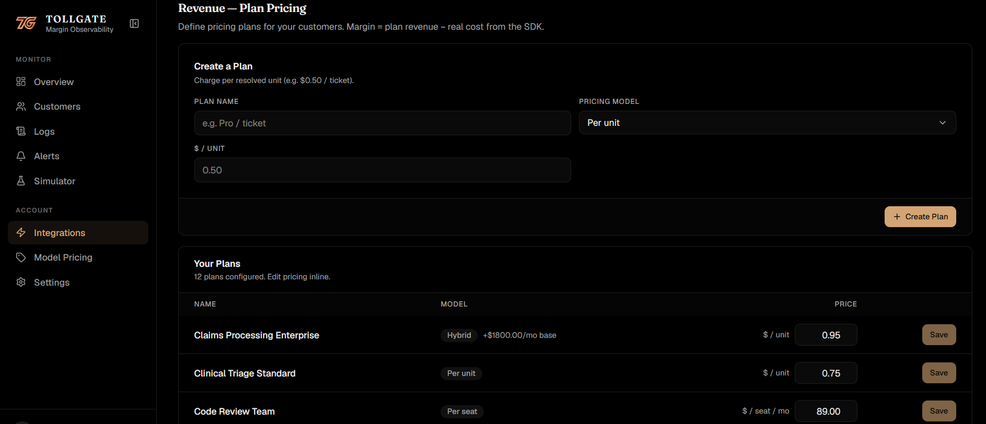986x424 pixels.
Task: Click the Overview grid icon
Action: [x=21, y=81]
